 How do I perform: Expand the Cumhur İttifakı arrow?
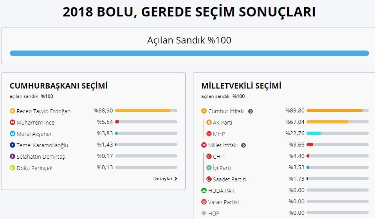[x=251, y=111]
